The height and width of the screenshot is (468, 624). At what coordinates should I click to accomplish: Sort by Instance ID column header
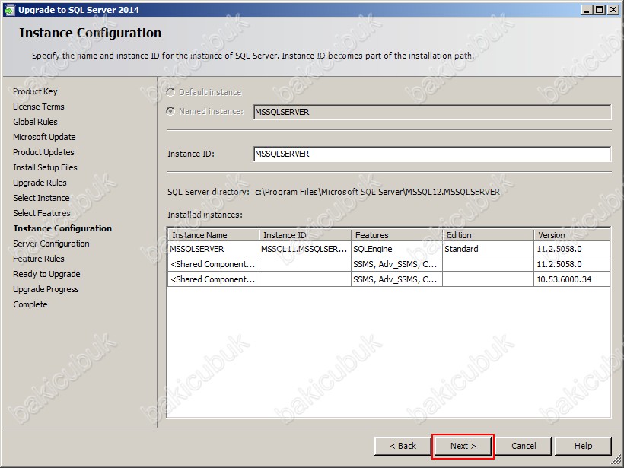[305, 235]
